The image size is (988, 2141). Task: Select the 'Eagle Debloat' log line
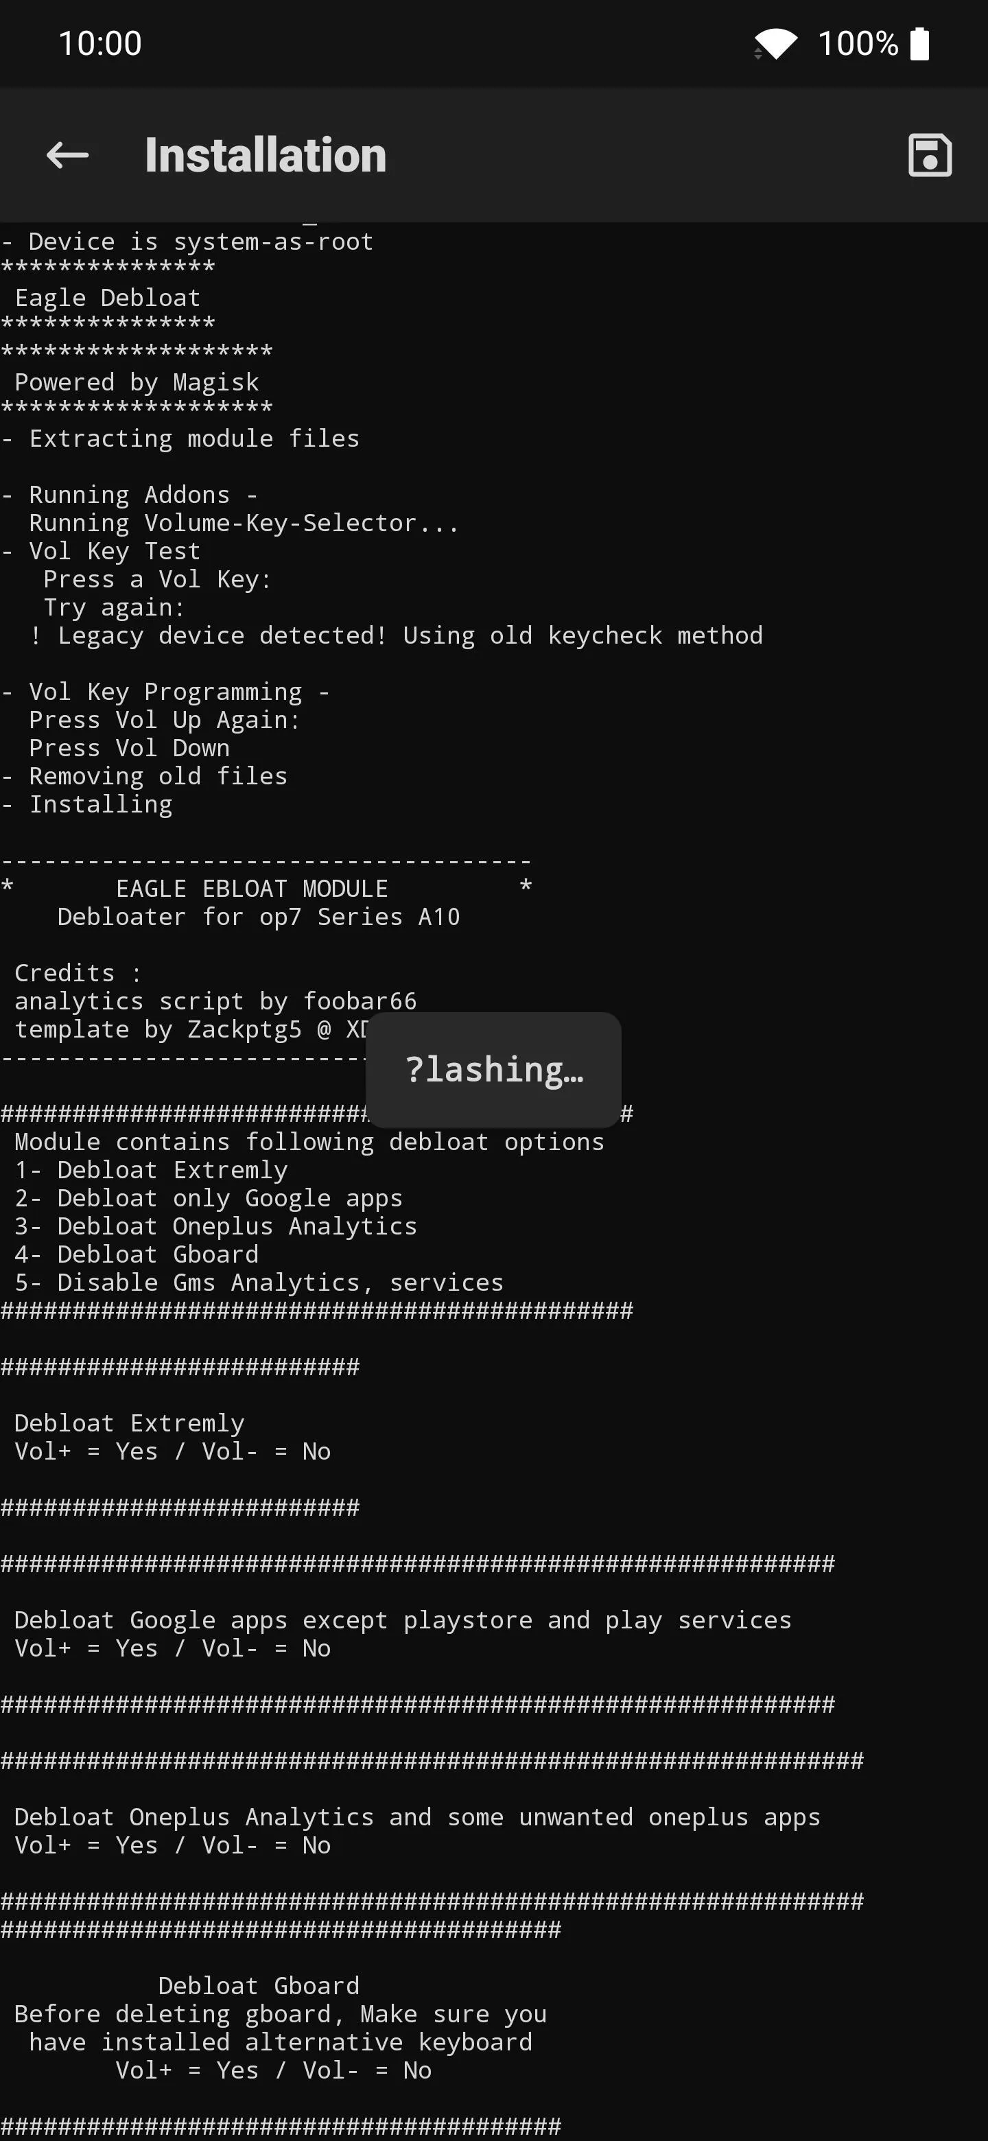coord(108,298)
